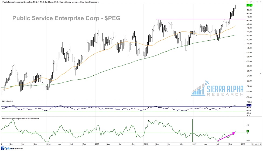Click the XY scale button
Viewport: 263px width, 151px height.
[258, 144]
